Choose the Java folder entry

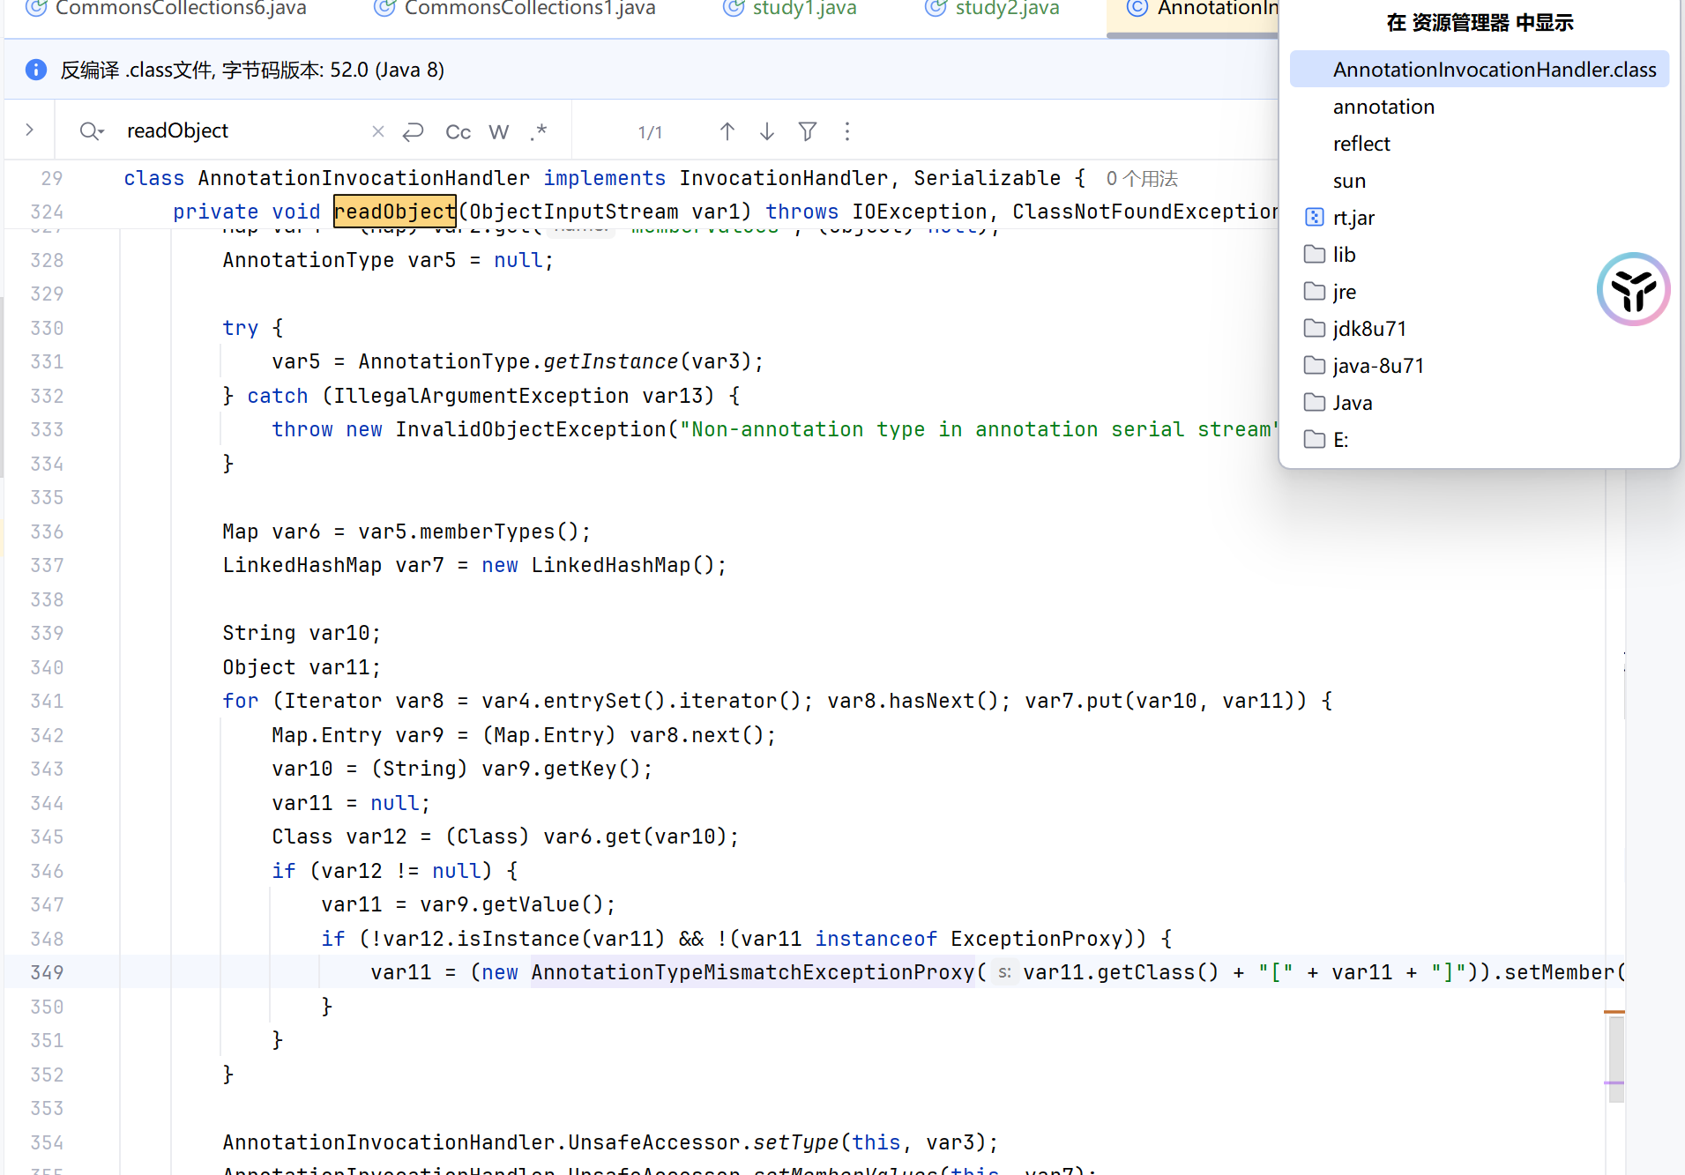click(1479, 403)
